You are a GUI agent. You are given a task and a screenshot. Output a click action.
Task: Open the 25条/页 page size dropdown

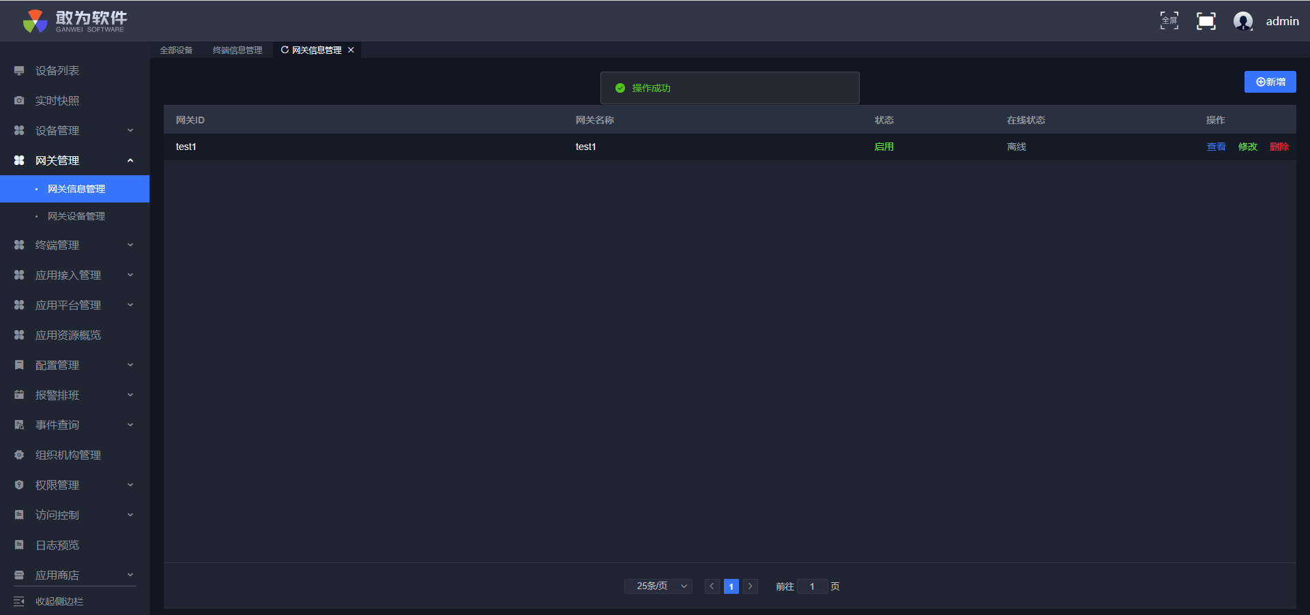point(658,586)
